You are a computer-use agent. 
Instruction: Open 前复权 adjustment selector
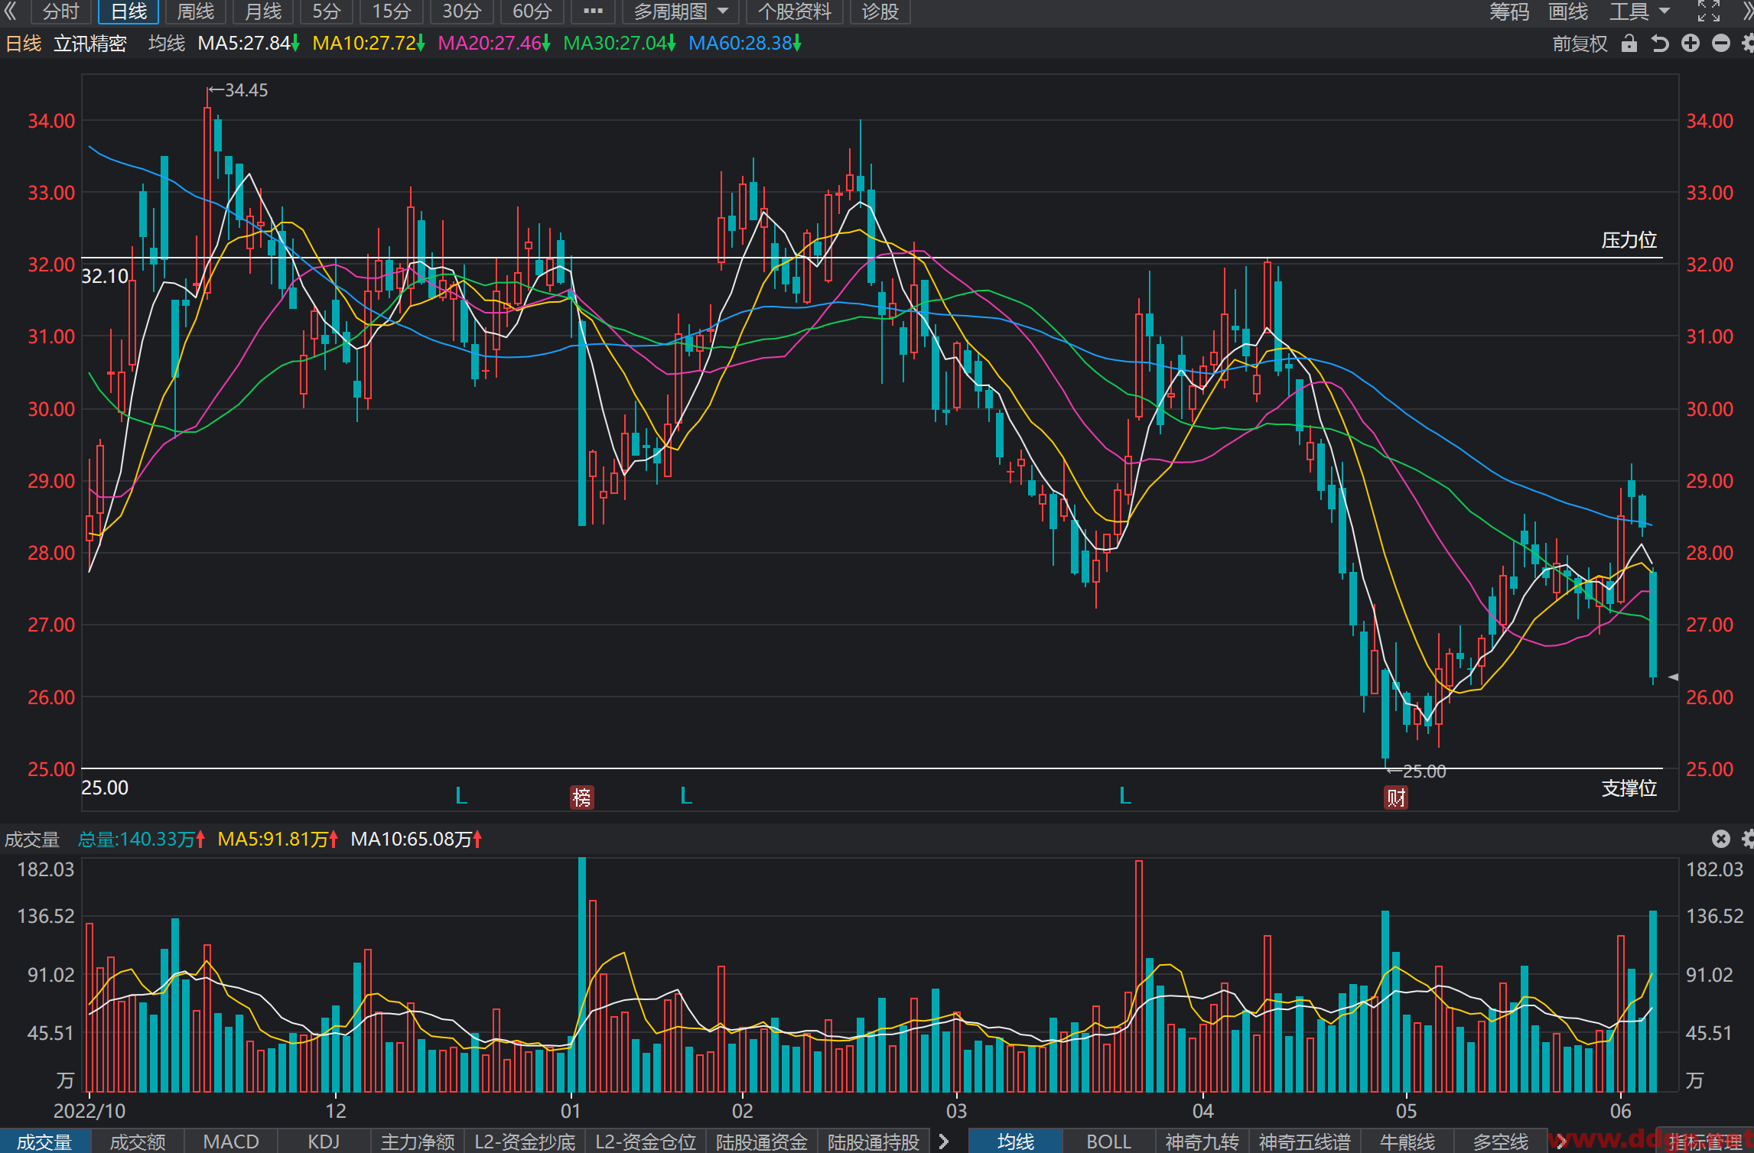click(1580, 44)
